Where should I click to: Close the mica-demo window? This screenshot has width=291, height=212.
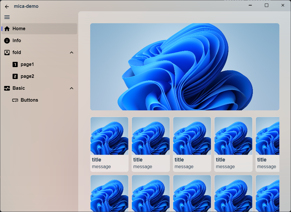283,5
